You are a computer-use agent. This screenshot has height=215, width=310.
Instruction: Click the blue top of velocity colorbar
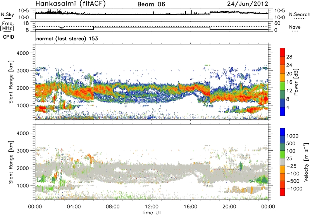tap(282, 132)
